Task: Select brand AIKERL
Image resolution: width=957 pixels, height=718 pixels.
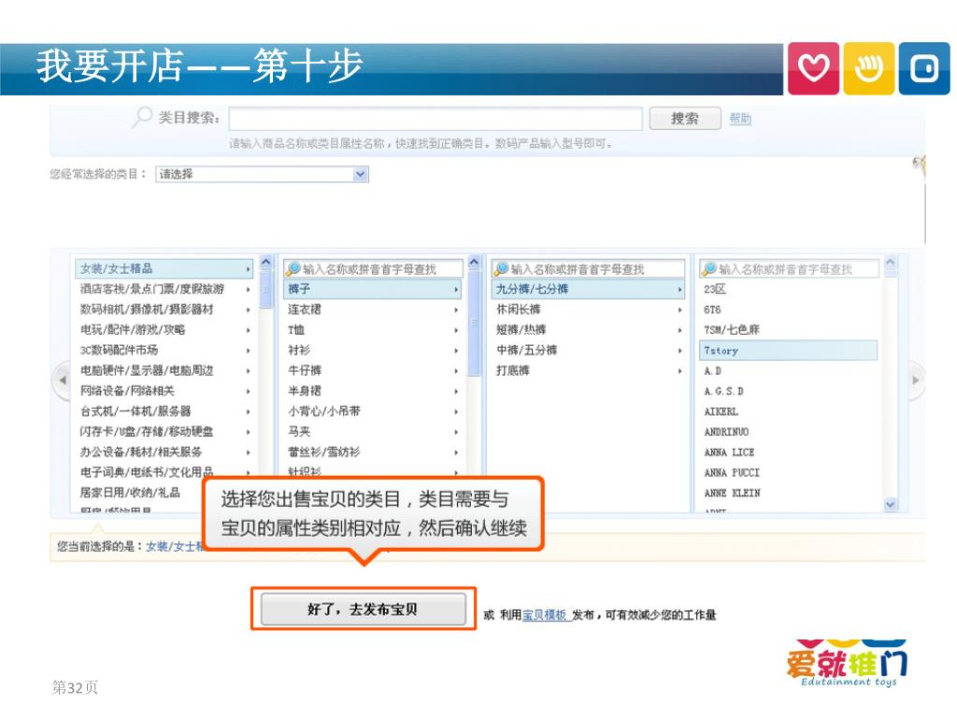Action: pyautogui.click(x=721, y=411)
